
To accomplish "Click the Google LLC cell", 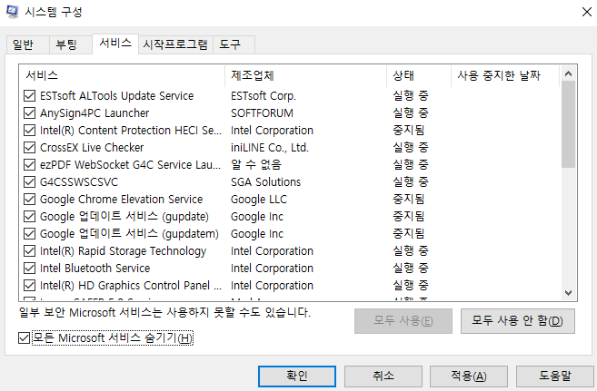I will (259, 199).
